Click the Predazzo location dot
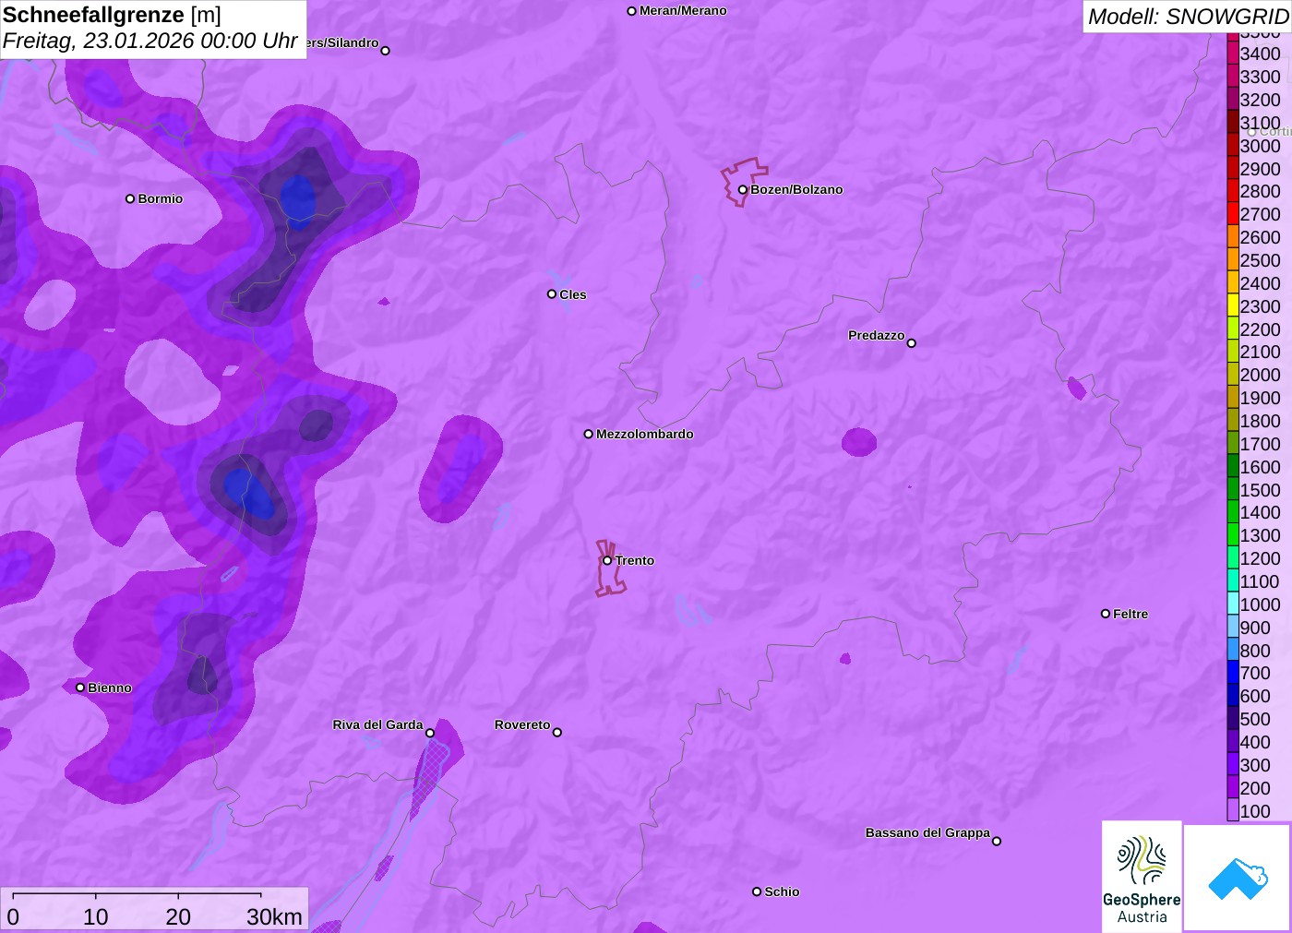Screen dimensions: 1292x933 coord(912,343)
